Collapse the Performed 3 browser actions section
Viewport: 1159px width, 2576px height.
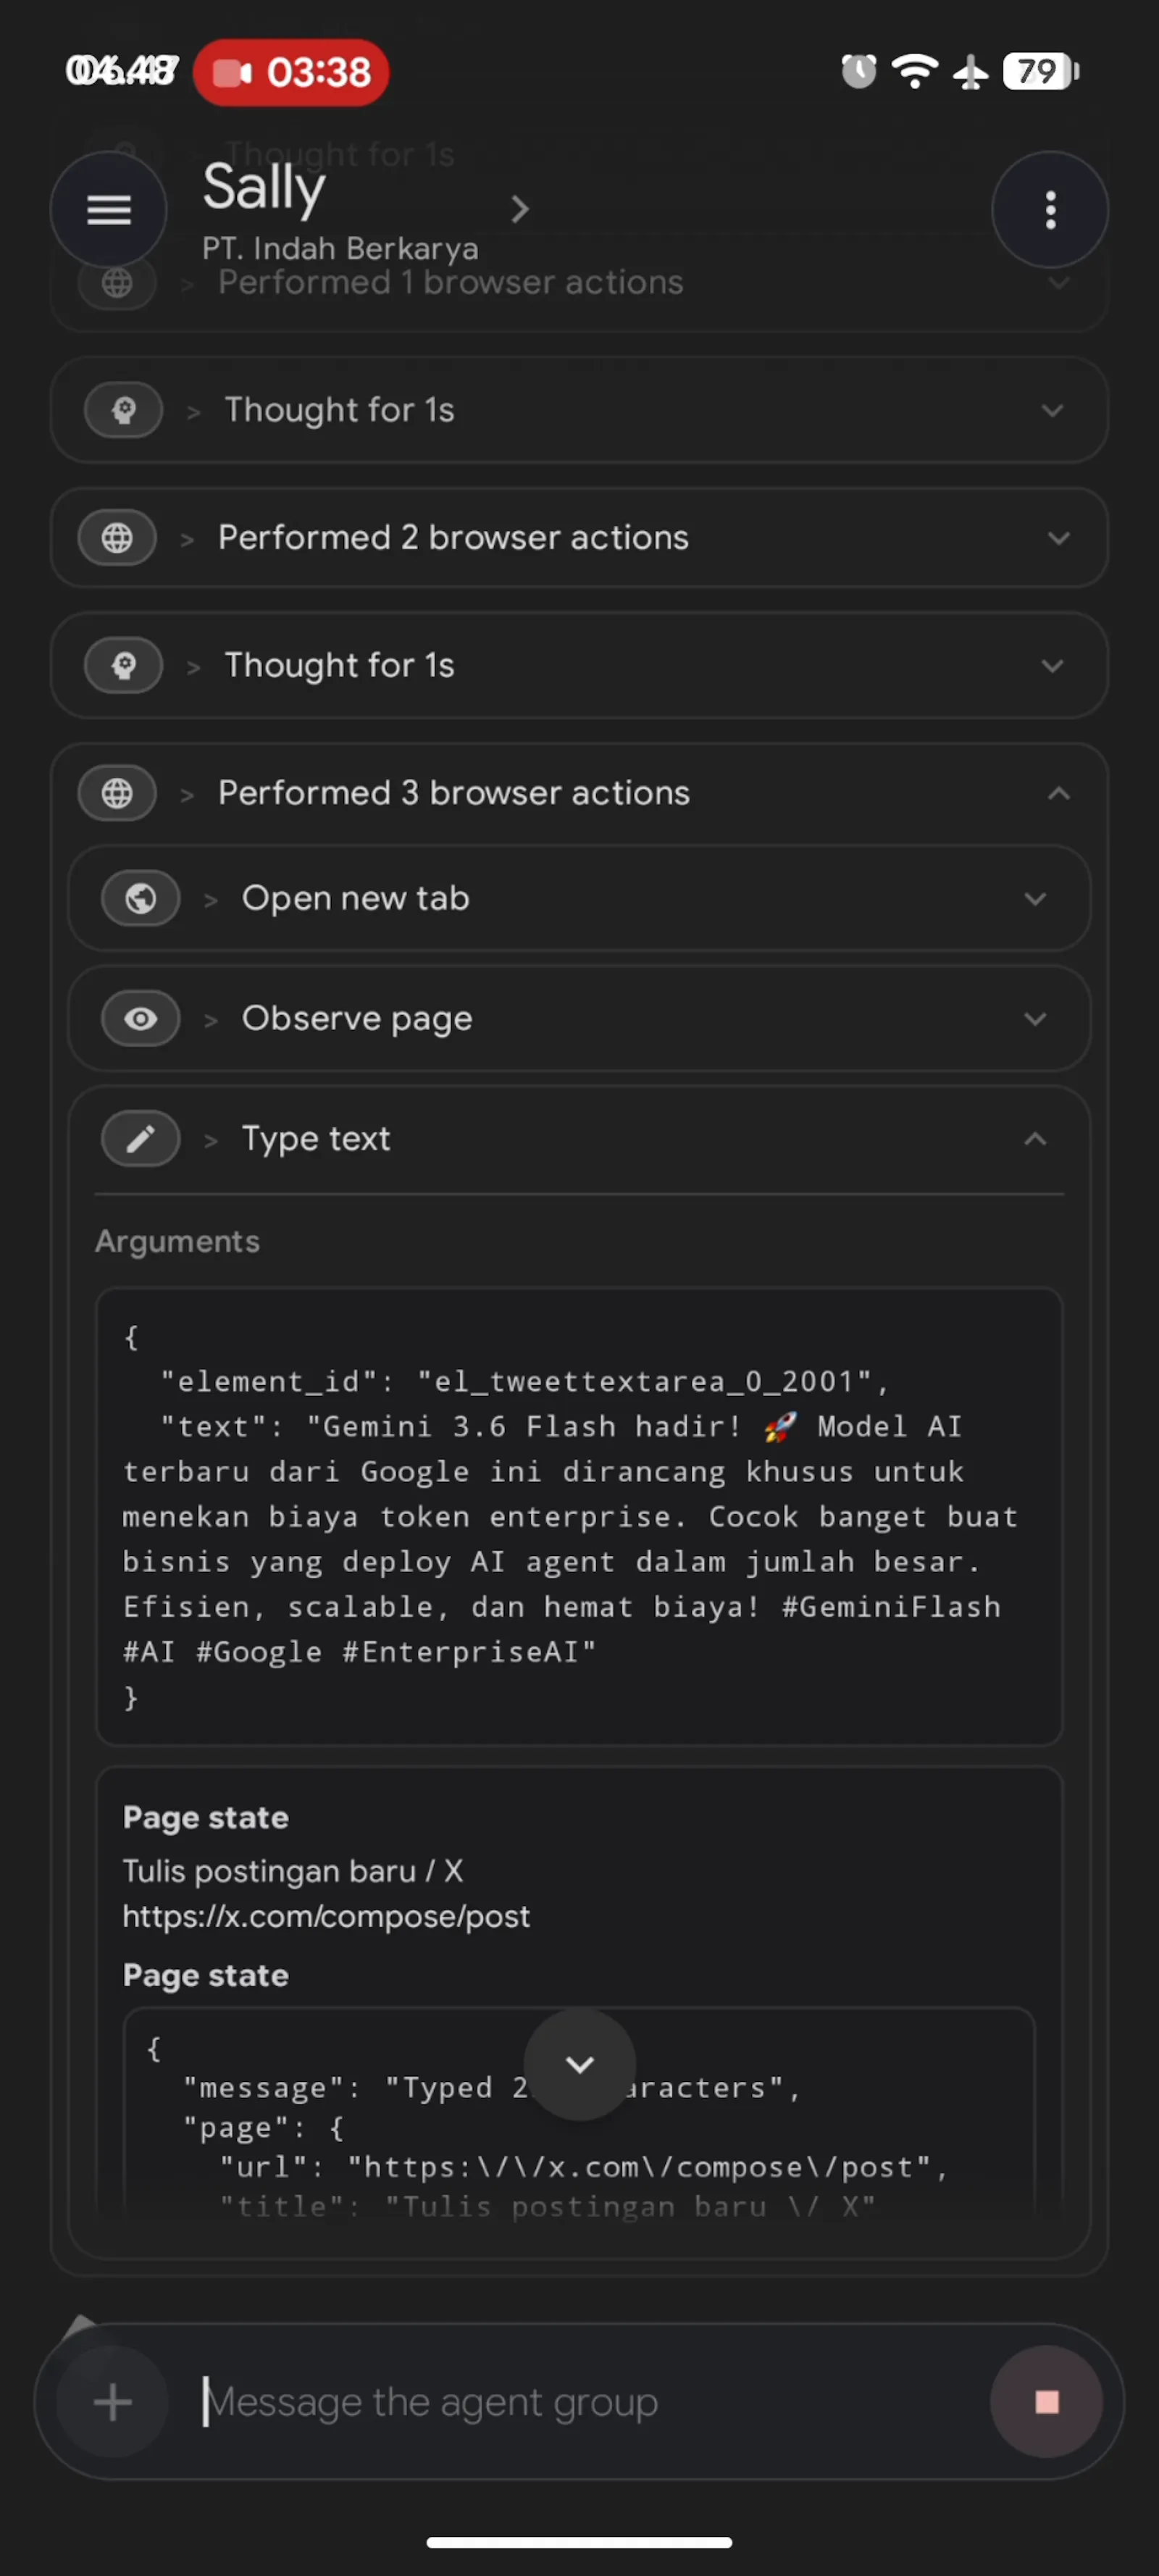point(1058,793)
